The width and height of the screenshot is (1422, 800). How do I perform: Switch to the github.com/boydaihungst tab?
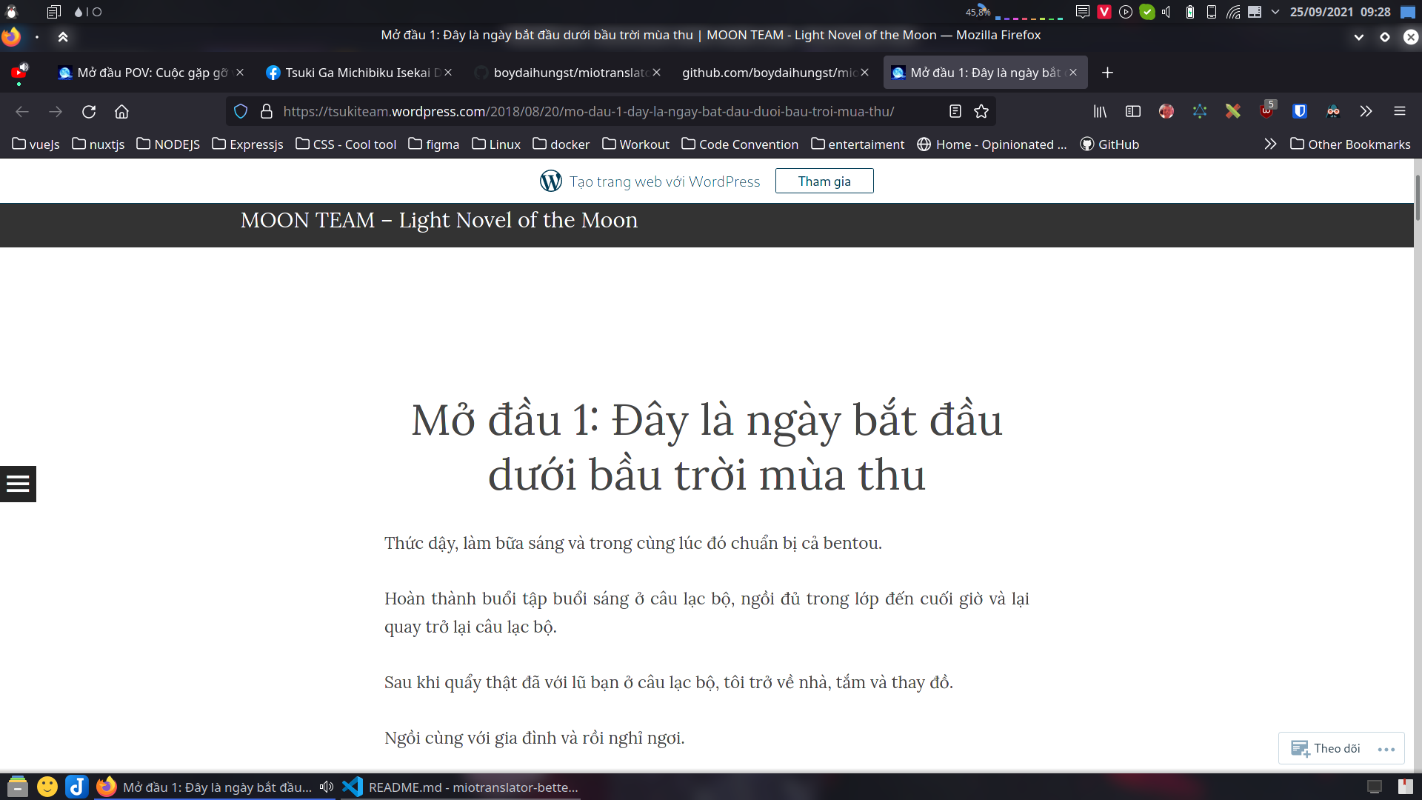770,72
